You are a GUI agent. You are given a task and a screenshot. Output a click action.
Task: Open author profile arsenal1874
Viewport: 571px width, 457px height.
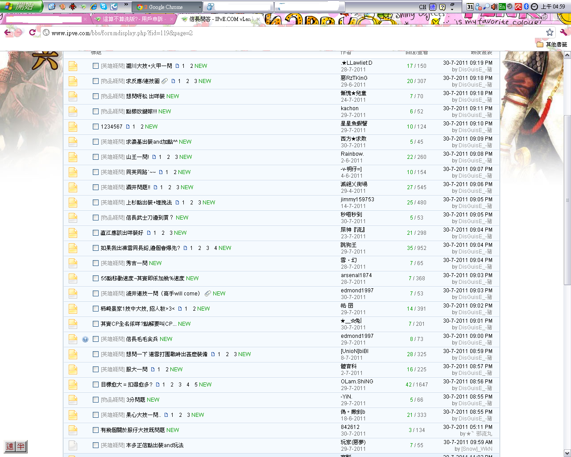click(356, 275)
